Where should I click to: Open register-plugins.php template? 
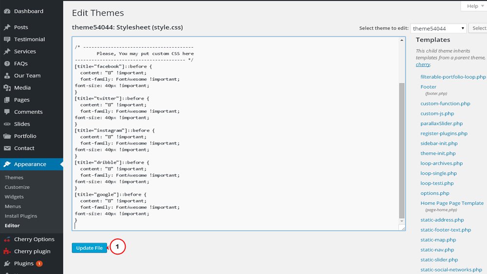(444, 133)
